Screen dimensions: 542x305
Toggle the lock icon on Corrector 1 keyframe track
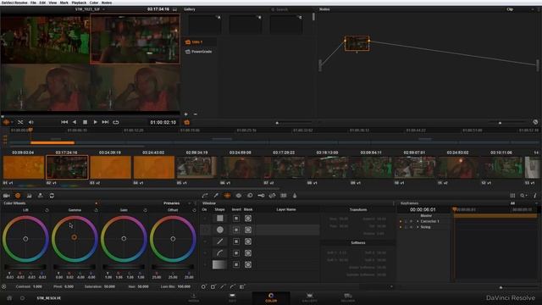pos(406,221)
